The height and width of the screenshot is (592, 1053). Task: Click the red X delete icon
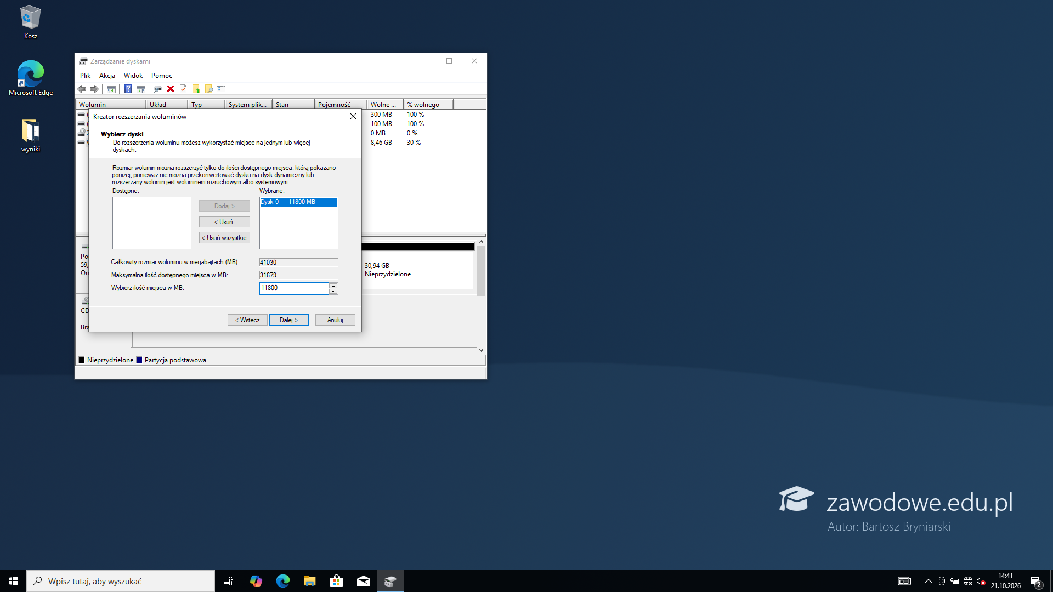171,89
